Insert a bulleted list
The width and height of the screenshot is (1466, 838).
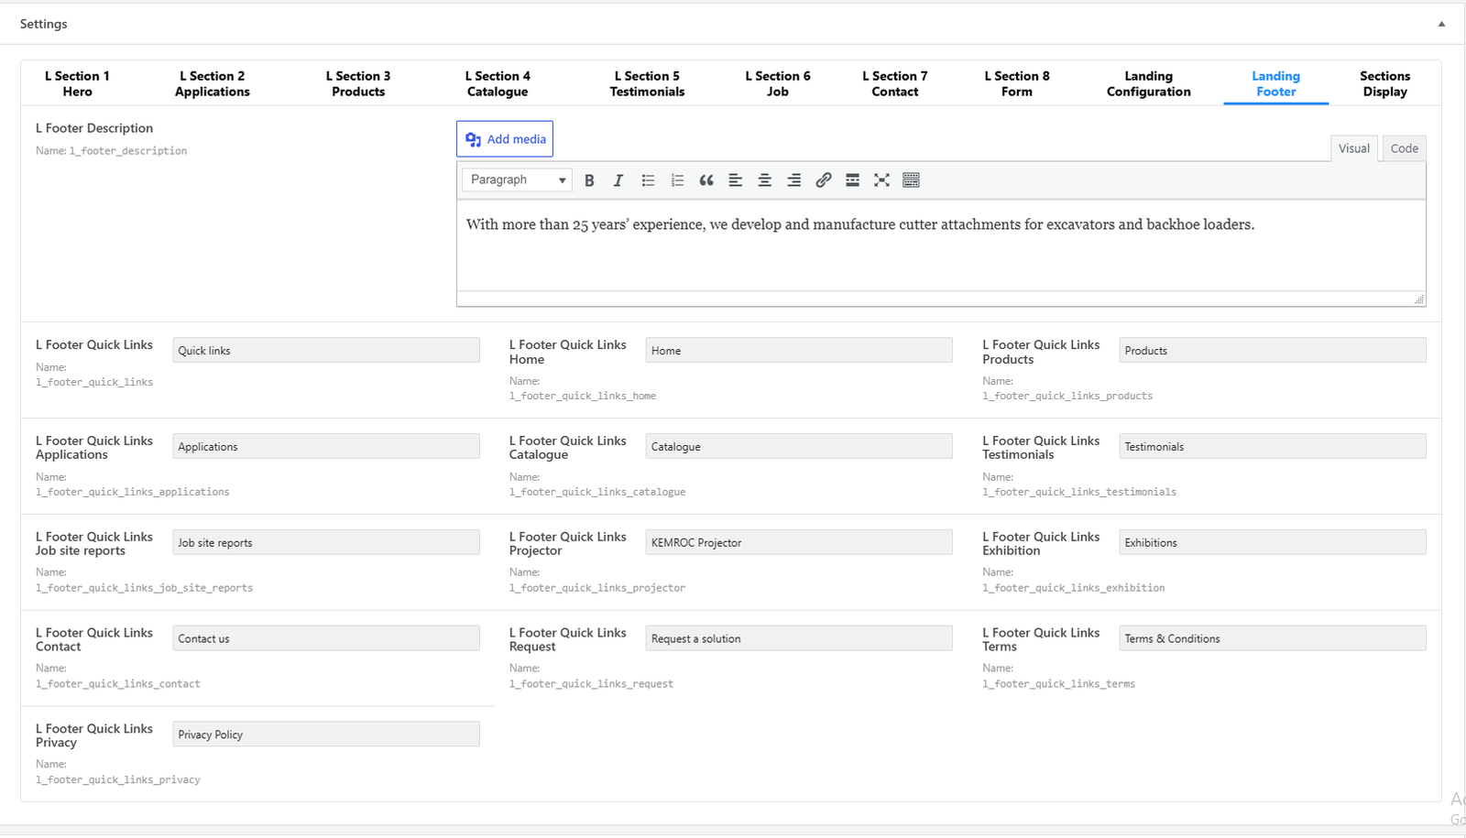(648, 180)
